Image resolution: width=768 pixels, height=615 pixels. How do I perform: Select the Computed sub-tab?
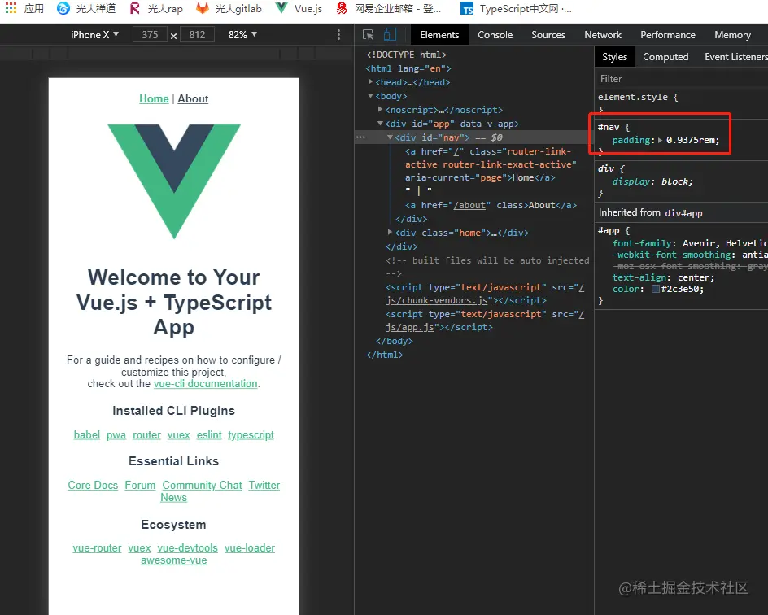tap(665, 57)
